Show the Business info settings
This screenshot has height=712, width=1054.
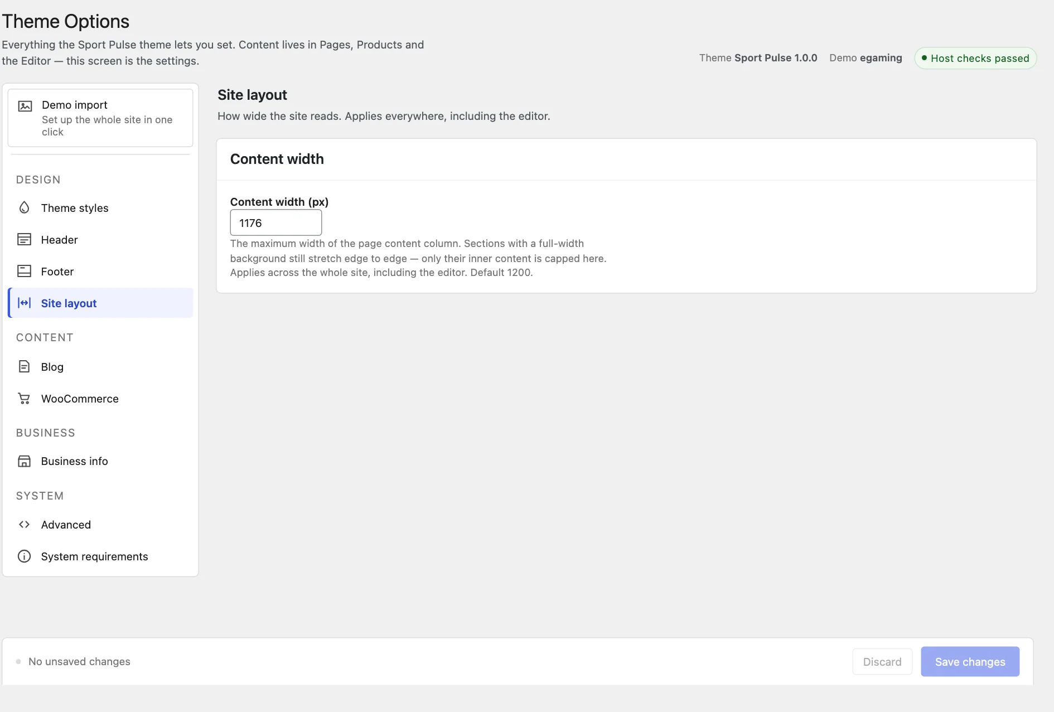point(100,461)
